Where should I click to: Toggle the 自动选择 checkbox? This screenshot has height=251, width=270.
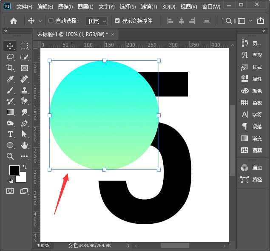click(51, 21)
